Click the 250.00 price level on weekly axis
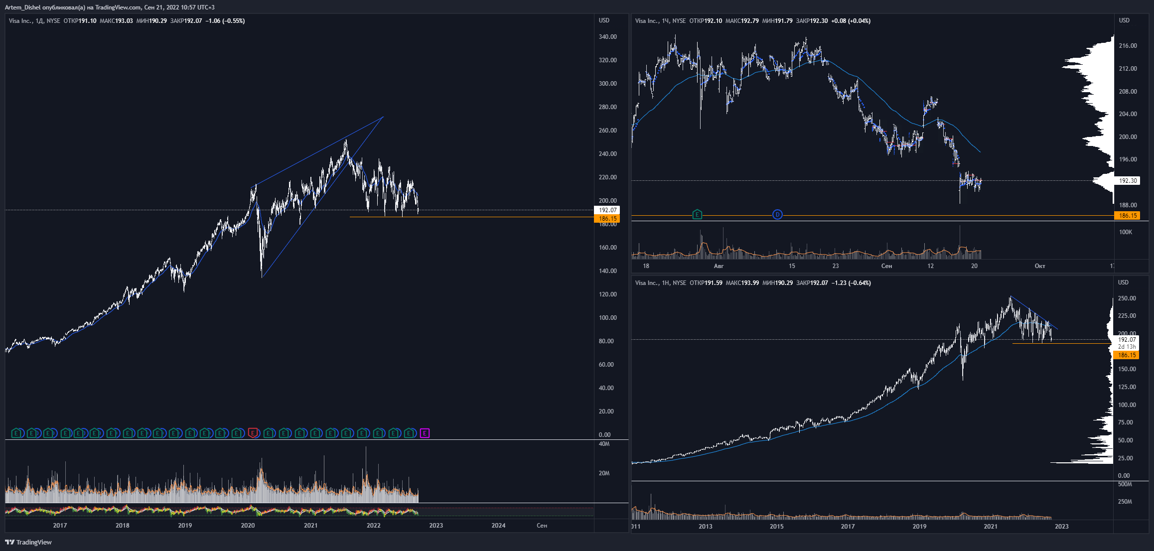The height and width of the screenshot is (551, 1154). point(1127,298)
